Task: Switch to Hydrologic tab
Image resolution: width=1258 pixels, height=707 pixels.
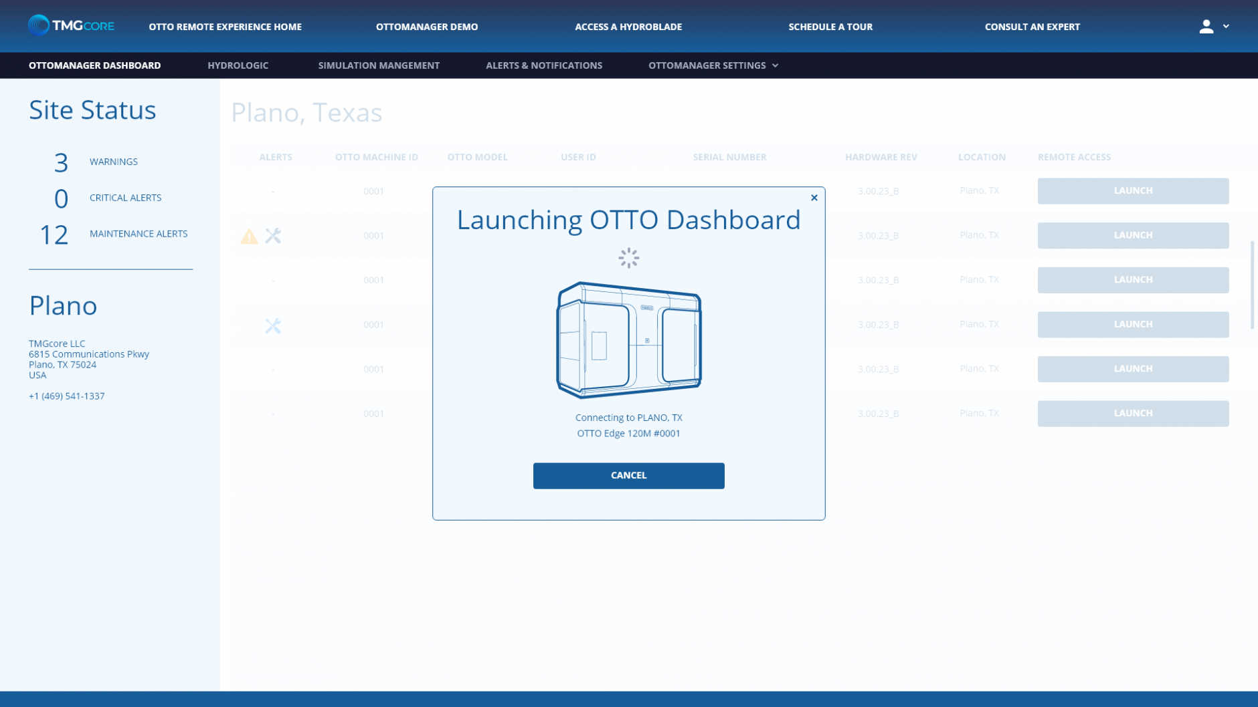Action: pos(238,65)
